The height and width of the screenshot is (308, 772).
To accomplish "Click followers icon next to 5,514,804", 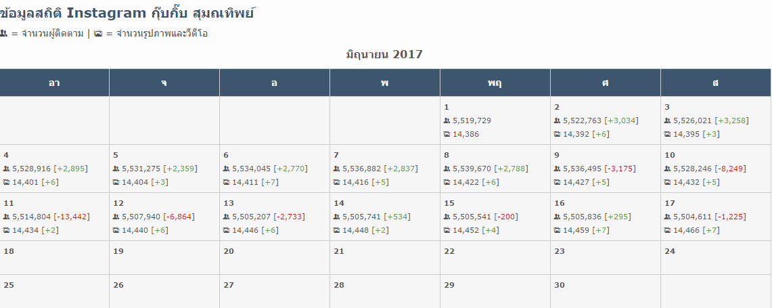I will click(x=6, y=217).
